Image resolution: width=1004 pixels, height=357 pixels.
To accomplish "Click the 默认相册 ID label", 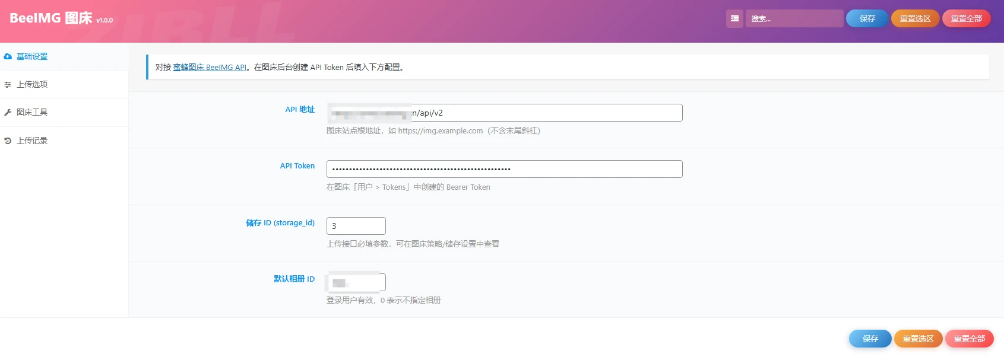I will (x=294, y=279).
